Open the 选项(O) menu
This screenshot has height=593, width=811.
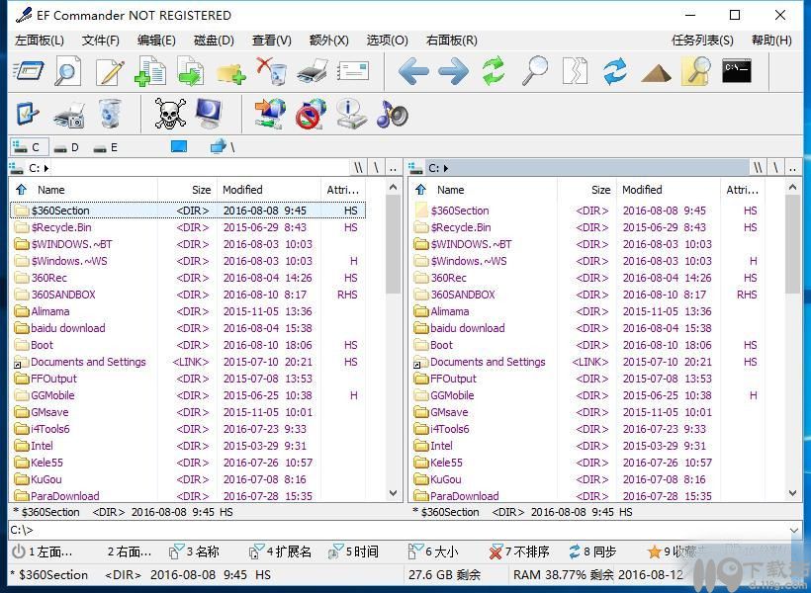click(387, 41)
